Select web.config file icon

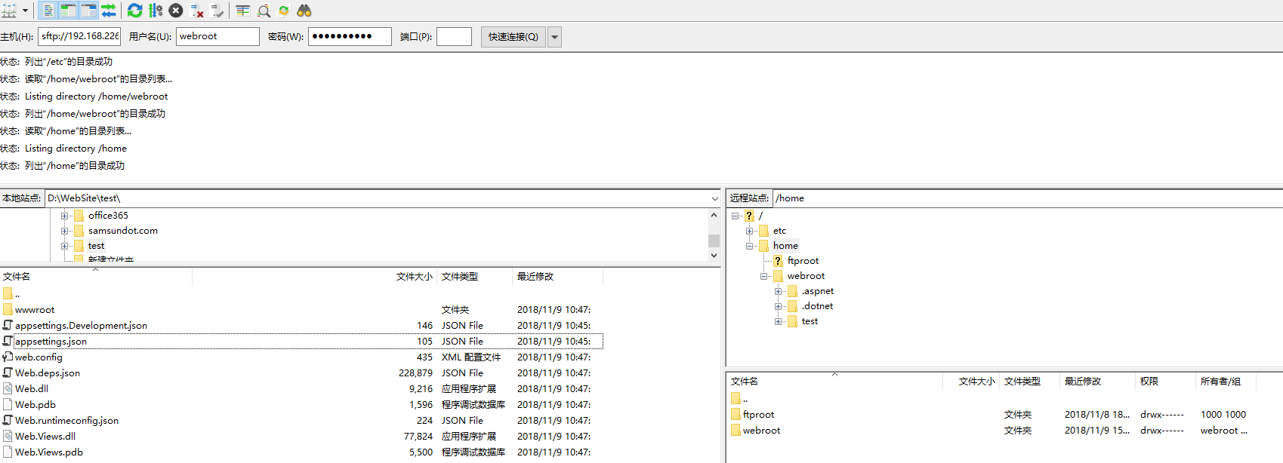8,357
